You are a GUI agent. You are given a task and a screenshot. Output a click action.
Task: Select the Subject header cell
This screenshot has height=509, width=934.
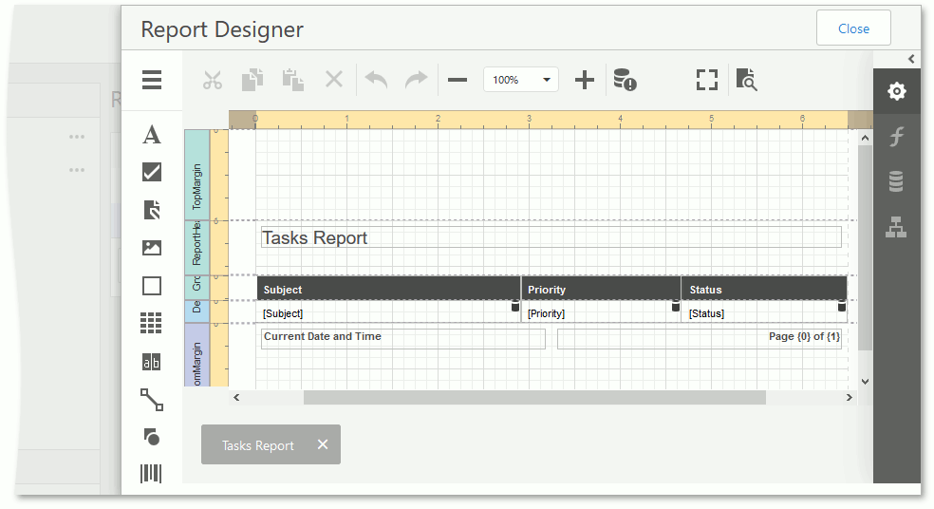click(x=388, y=289)
